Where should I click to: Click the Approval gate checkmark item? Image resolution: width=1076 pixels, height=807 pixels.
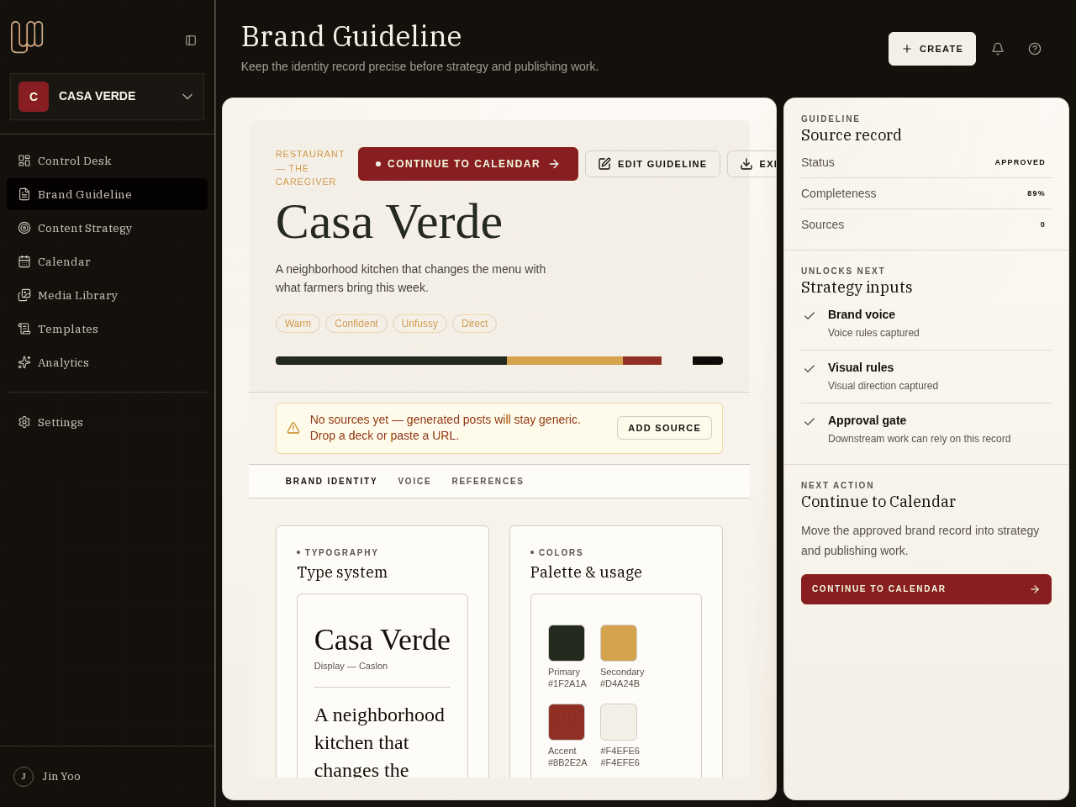pyautogui.click(x=926, y=430)
